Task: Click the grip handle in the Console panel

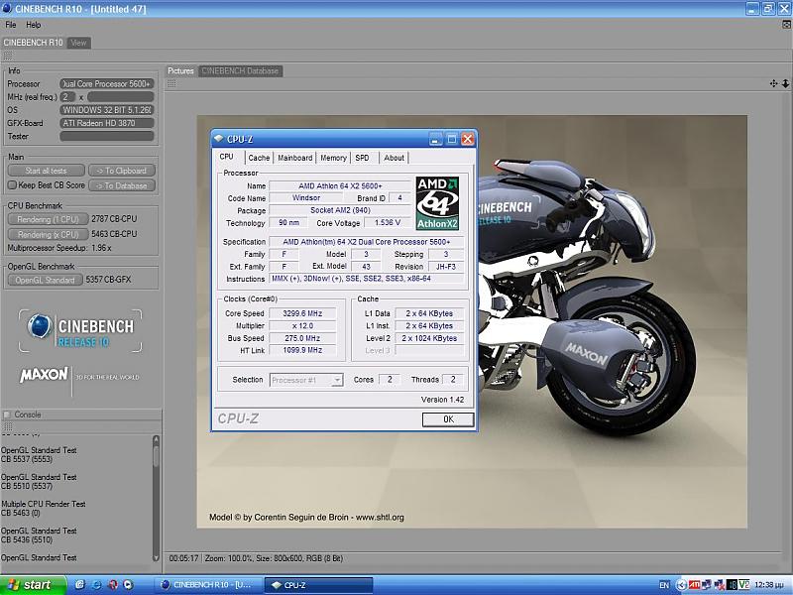Action: [8, 426]
